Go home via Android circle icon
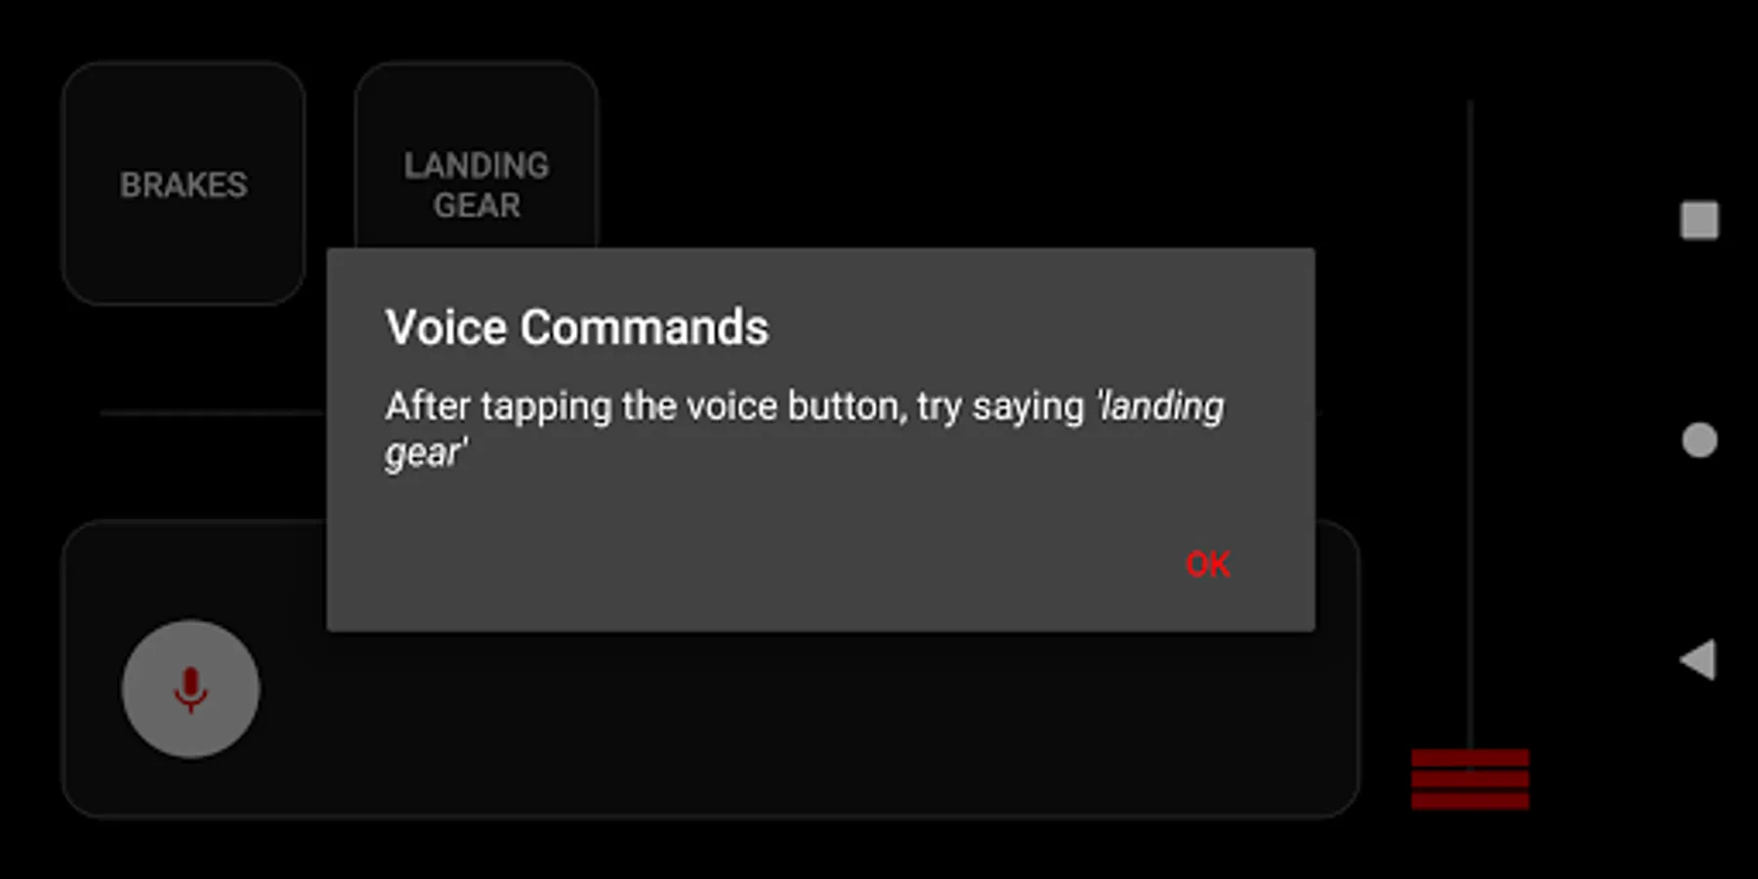The width and height of the screenshot is (1758, 879). [x=1699, y=439]
